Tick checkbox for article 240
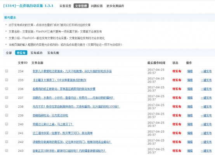This screenshot has width=215, height=155. click(x=7, y=124)
